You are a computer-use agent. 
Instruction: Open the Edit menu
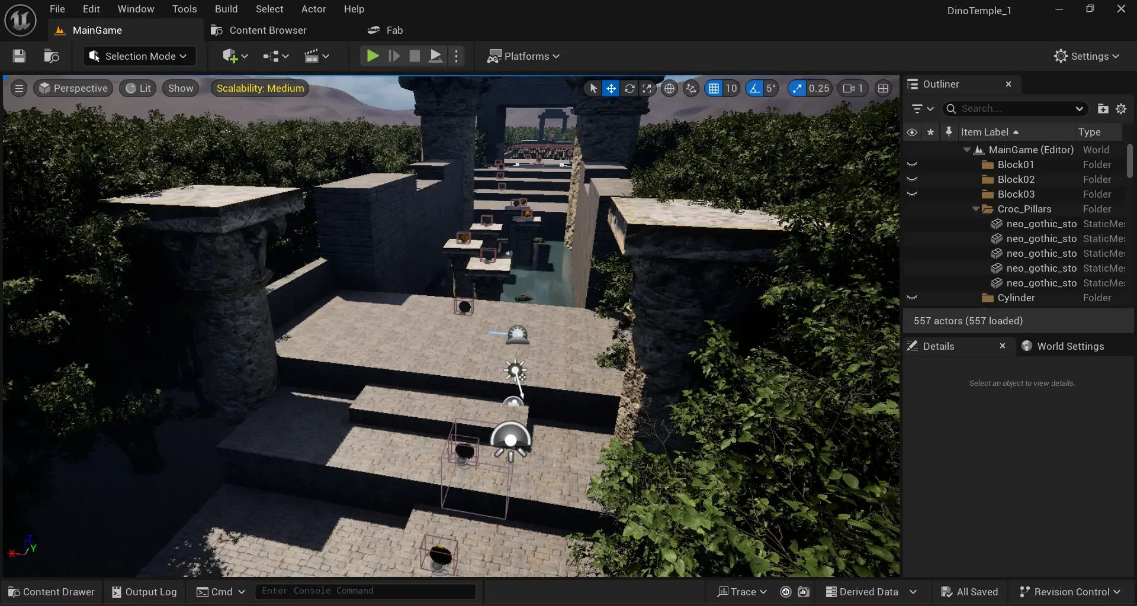click(x=91, y=9)
